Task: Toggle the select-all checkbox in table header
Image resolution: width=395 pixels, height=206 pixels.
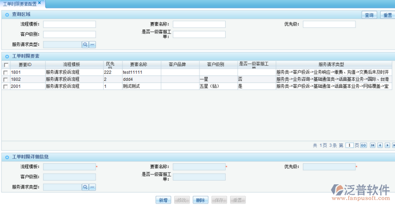Action: pos(6,65)
